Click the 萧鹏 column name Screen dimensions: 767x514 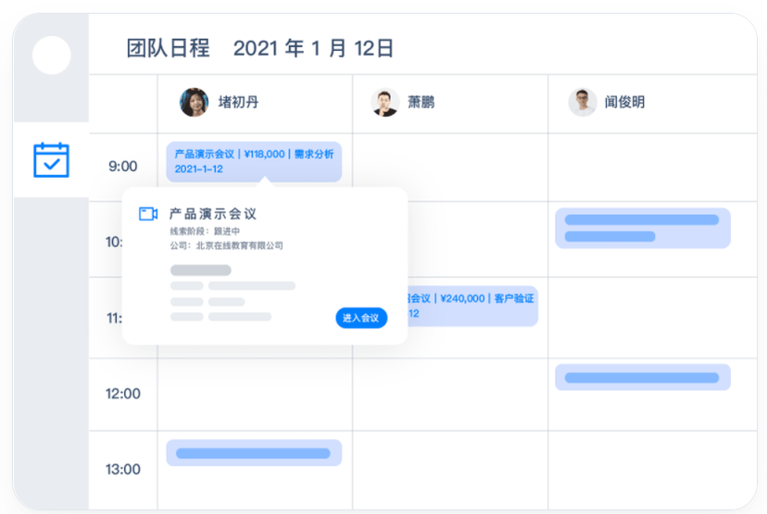421,102
